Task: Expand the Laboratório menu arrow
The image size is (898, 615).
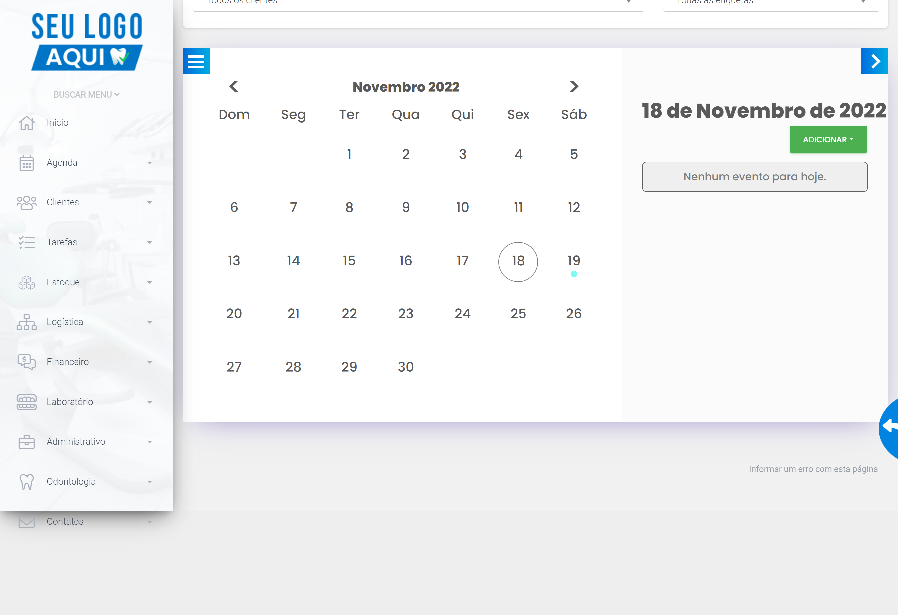Action: coord(150,402)
